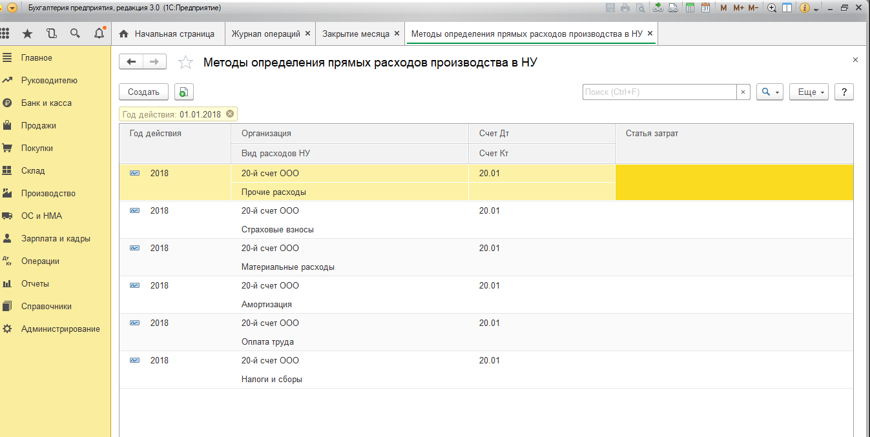
Task: Go to Начальная страница tab
Action: (x=167, y=34)
